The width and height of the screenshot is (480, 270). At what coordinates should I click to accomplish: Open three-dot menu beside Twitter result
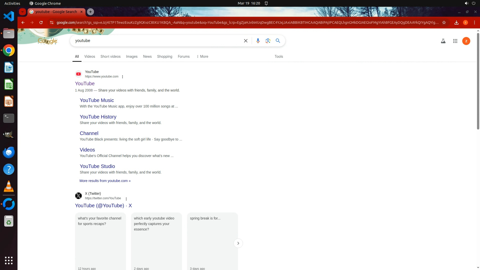126,199
